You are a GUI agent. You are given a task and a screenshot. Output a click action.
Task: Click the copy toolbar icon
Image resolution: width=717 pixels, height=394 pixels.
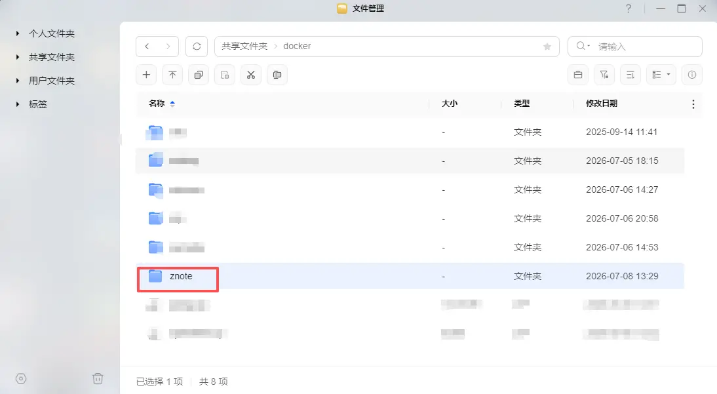(x=199, y=75)
